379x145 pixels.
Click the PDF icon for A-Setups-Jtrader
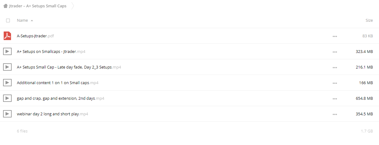click(7, 36)
